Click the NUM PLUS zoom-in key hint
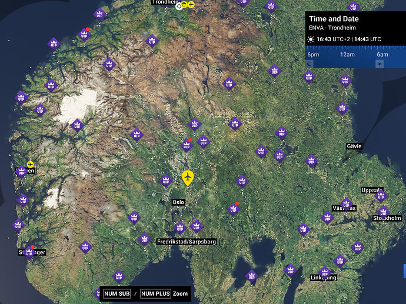The image size is (406, 304). click(155, 293)
